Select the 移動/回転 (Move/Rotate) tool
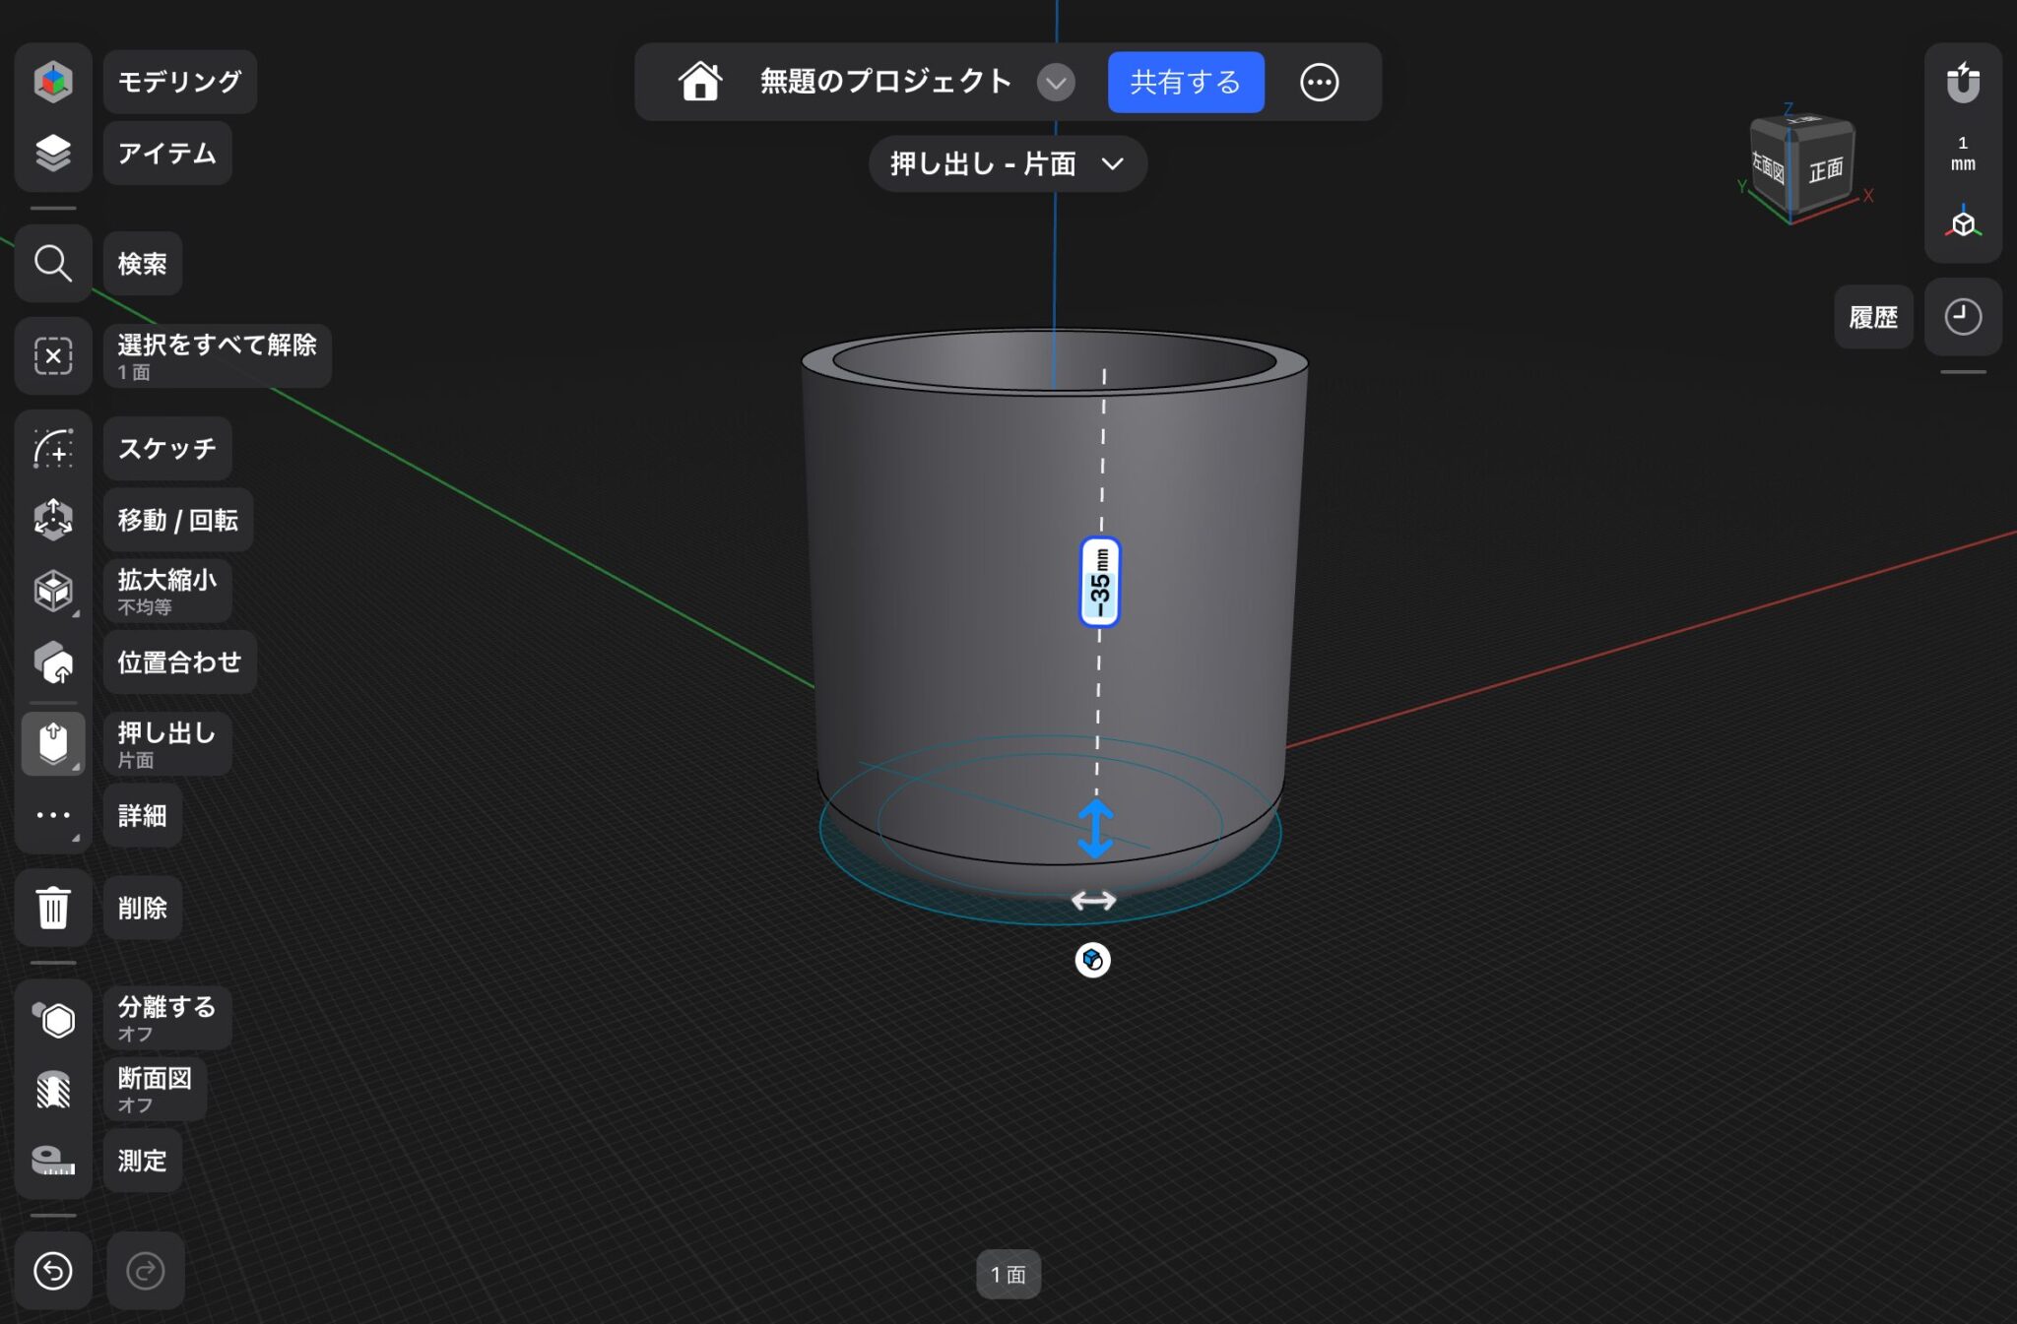The height and width of the screenshot is (1324, 2017). click(53, 520)
